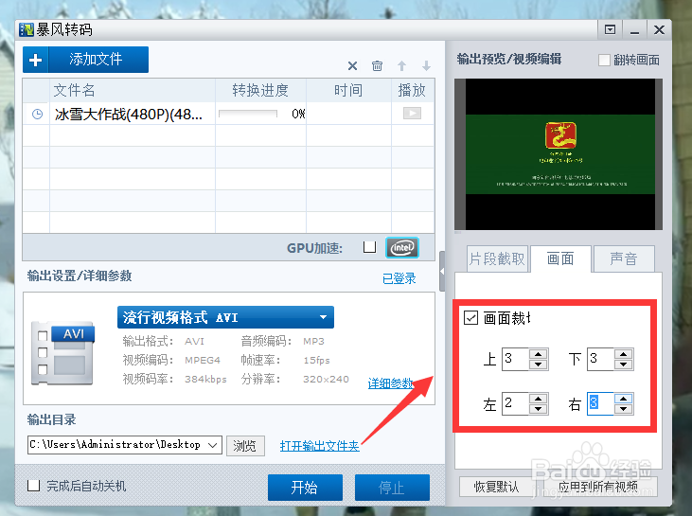Screen dimensions: 692x516
Task: Remove selected file with X icon
Action: (352, 66)
